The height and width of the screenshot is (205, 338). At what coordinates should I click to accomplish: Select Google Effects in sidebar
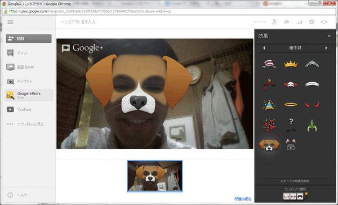point(29,95)
